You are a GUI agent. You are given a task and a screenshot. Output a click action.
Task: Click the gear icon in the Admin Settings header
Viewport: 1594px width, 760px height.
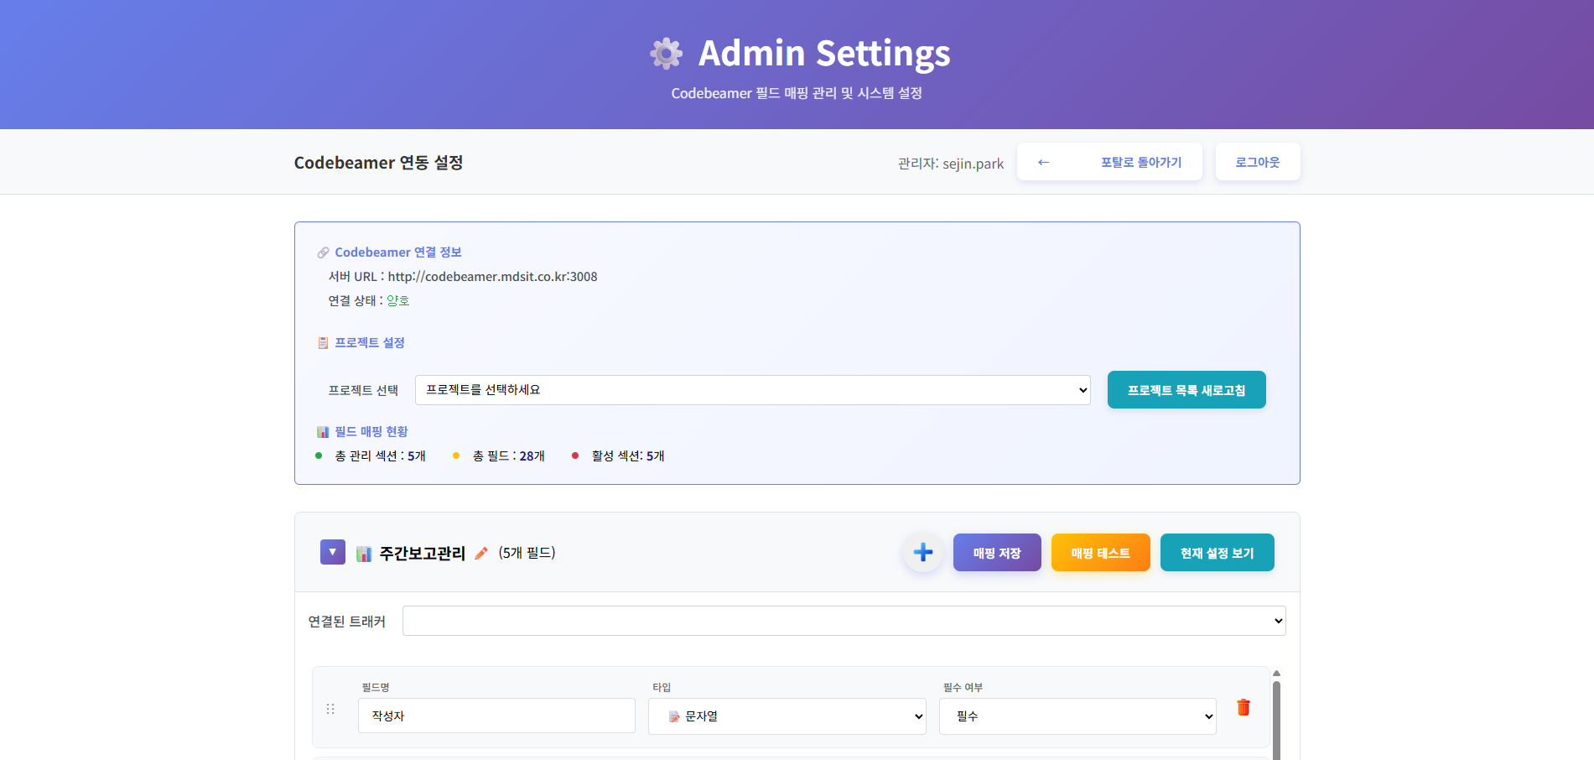point(665,53)
